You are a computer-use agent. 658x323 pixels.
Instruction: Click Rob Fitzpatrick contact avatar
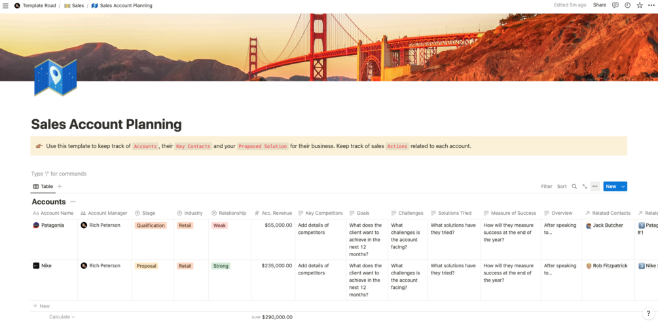pos(589,266)
